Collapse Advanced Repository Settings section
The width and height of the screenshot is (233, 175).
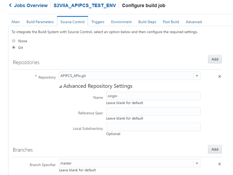[x=60, y=86]
